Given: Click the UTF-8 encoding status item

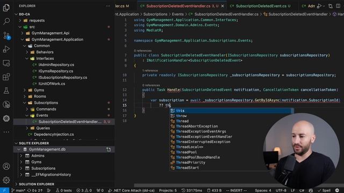Looking at the screenshot, I should pos(281,190).
